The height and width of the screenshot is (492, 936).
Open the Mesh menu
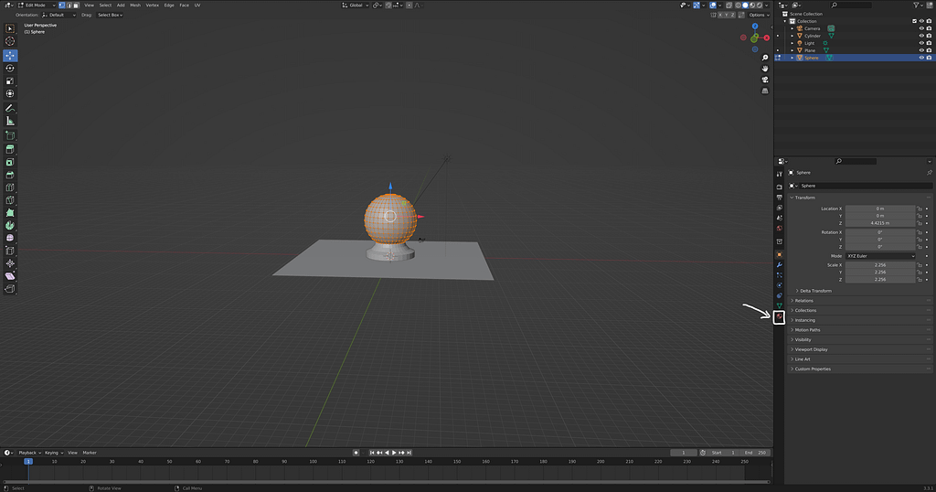tap(135, 5)
